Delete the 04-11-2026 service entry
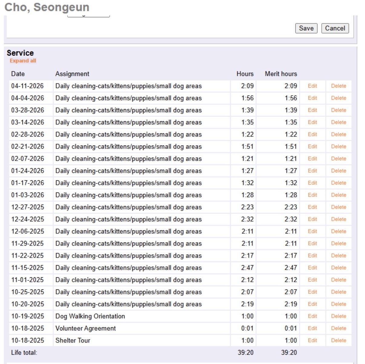Screen dimensions: 365x364 (338, 86)
